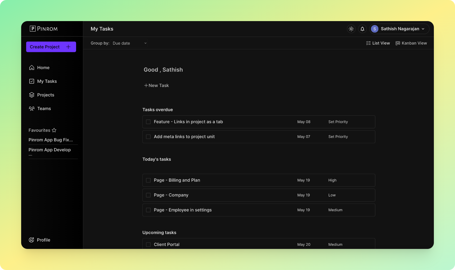Screen dimensions: 455x270
Task: Open Page - Employee in settings task
Action: 183,210
